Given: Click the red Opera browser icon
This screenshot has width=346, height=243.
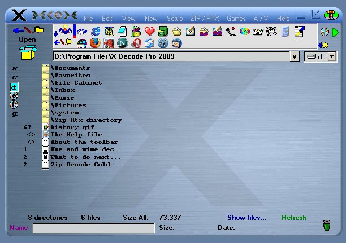Looking at the screenshot, I should tap(136, 43).
